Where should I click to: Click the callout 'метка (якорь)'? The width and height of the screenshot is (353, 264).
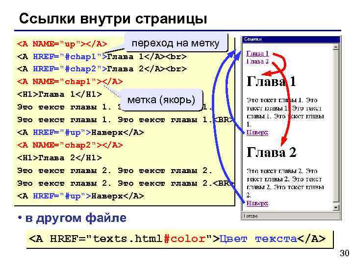click(x=161, y=100)
